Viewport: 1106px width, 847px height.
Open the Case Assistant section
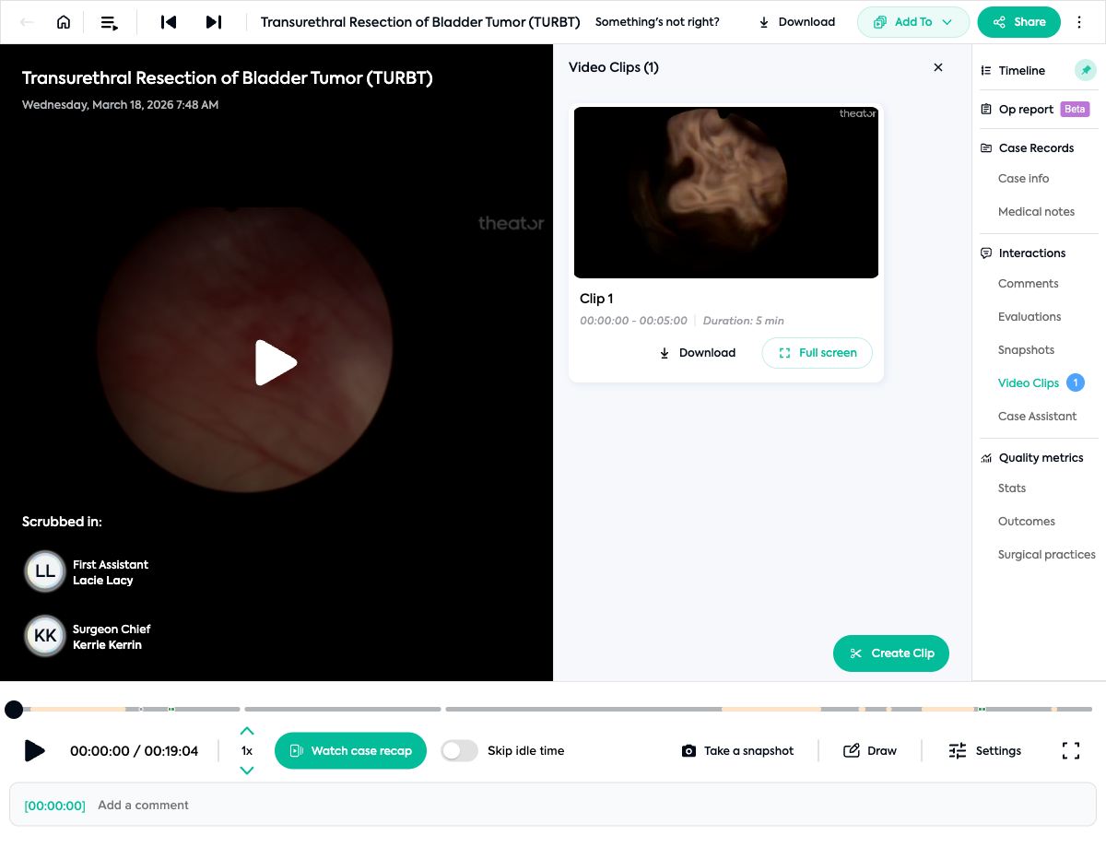tap(1037, 416)
